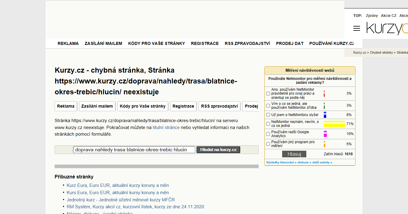Open Zprávy link in TOP bar
Screen dimensions: 408x214
point(371,16)
